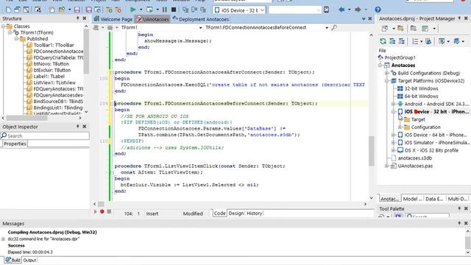This screenshot has width=471, height=265.
Task: Expand the dcc32 command line message
Action: (x=3, y=239)
